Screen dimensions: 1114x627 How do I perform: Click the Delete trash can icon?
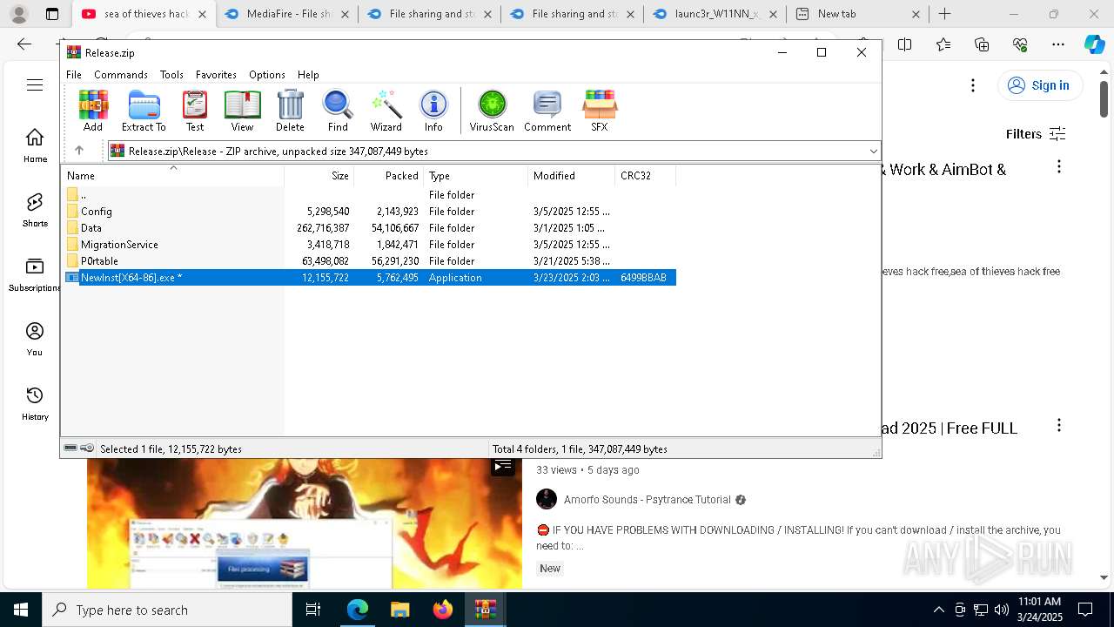coord(290,111)
